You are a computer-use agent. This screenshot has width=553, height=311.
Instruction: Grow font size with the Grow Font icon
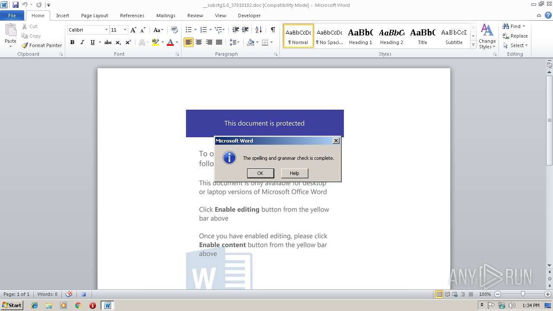(133, 30)
